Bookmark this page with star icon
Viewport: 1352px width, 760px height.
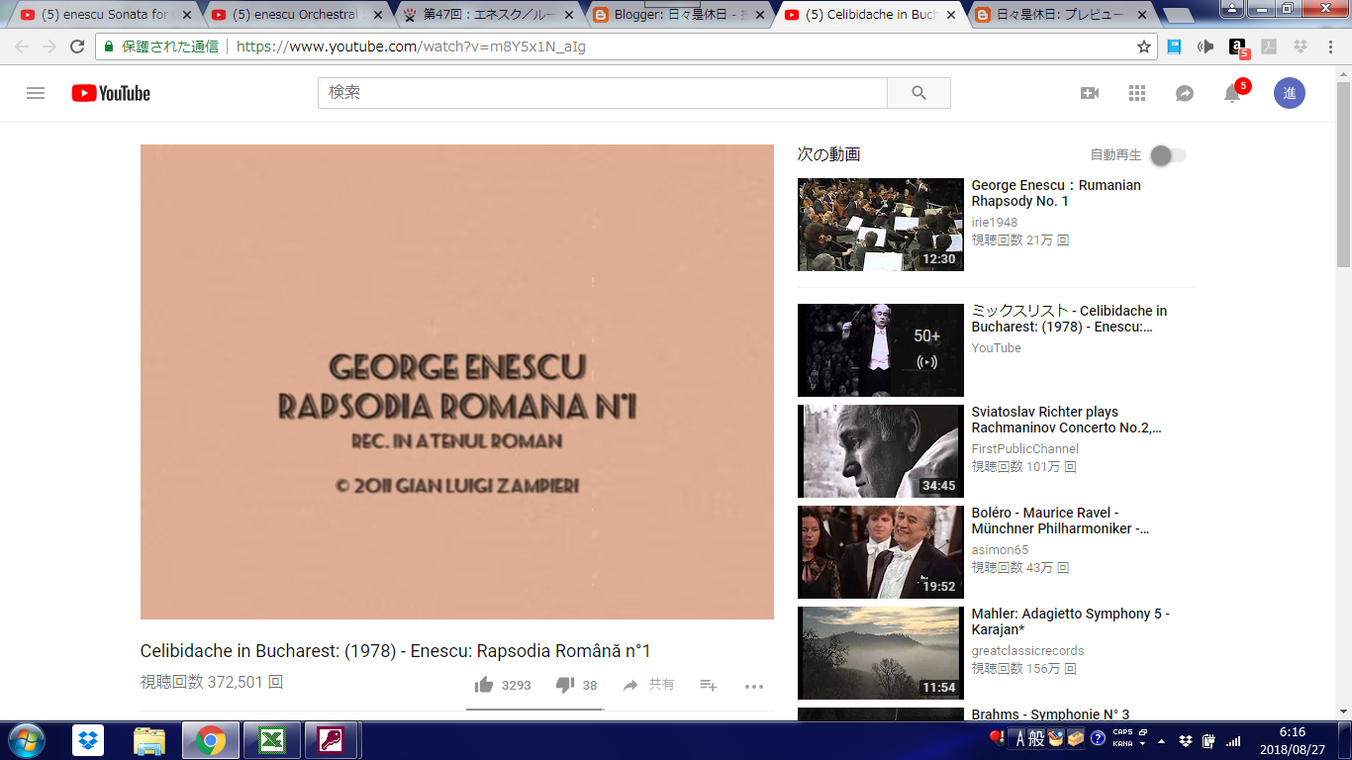tap(1144, 47)
